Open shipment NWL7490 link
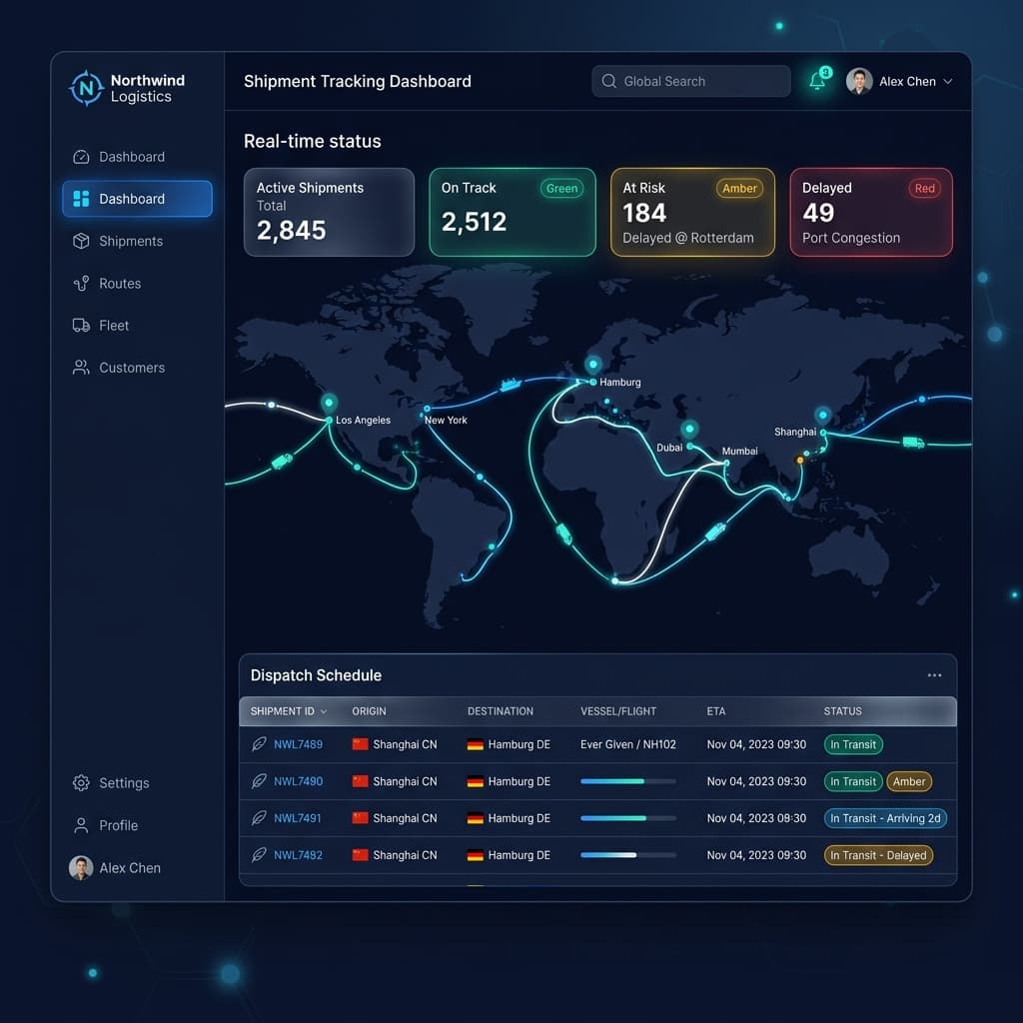The width and height of the screenshot is (1023, 1023). tap(298, 781)
